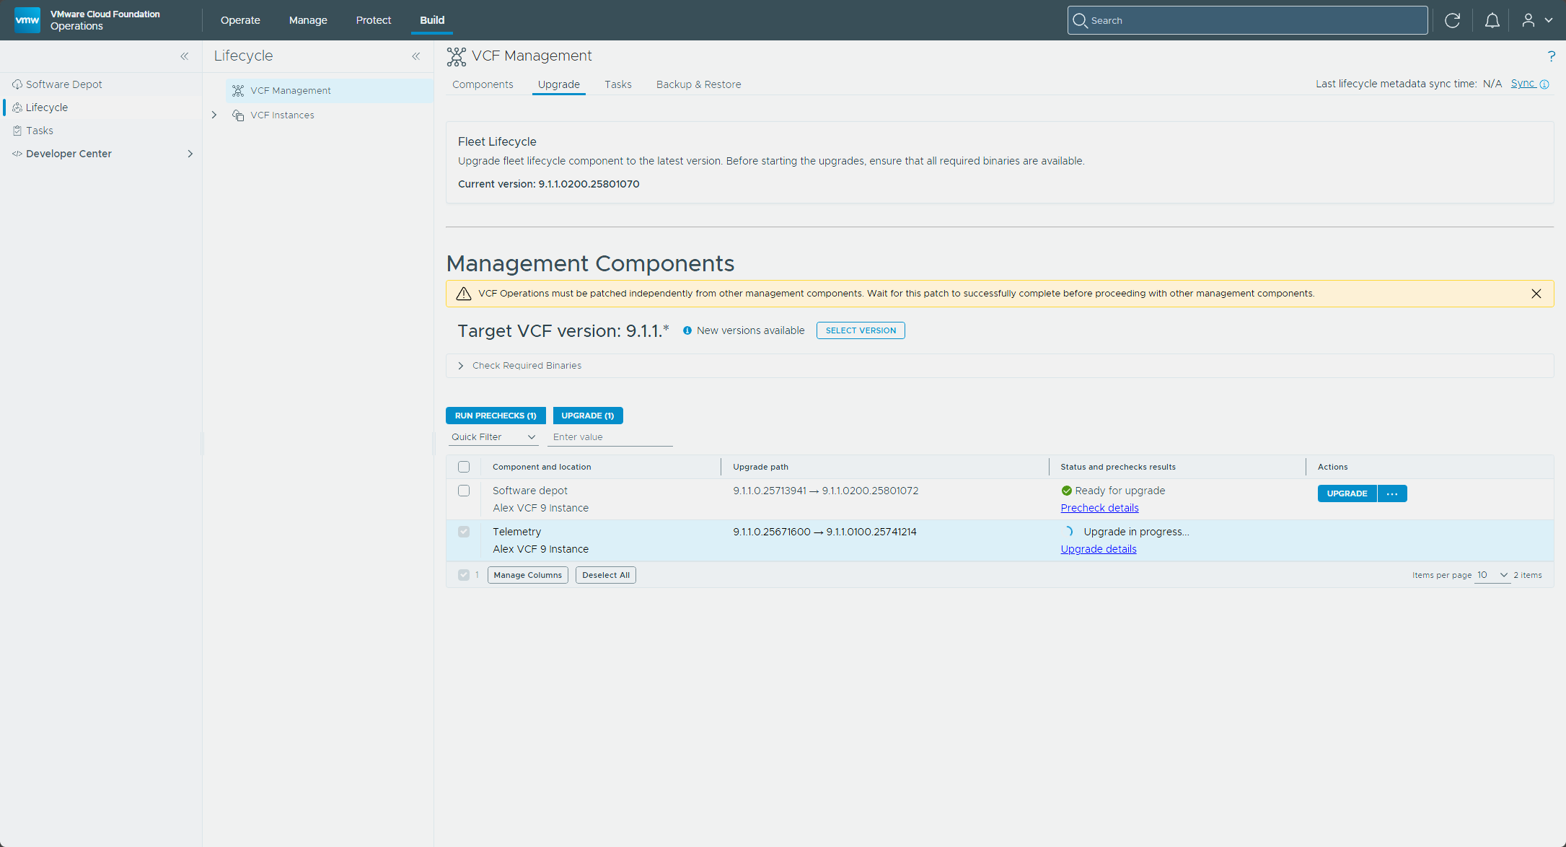1566x847 pixels.
Task: Click the RUN PRECHECKS (1) button
Action: (496, 416)
